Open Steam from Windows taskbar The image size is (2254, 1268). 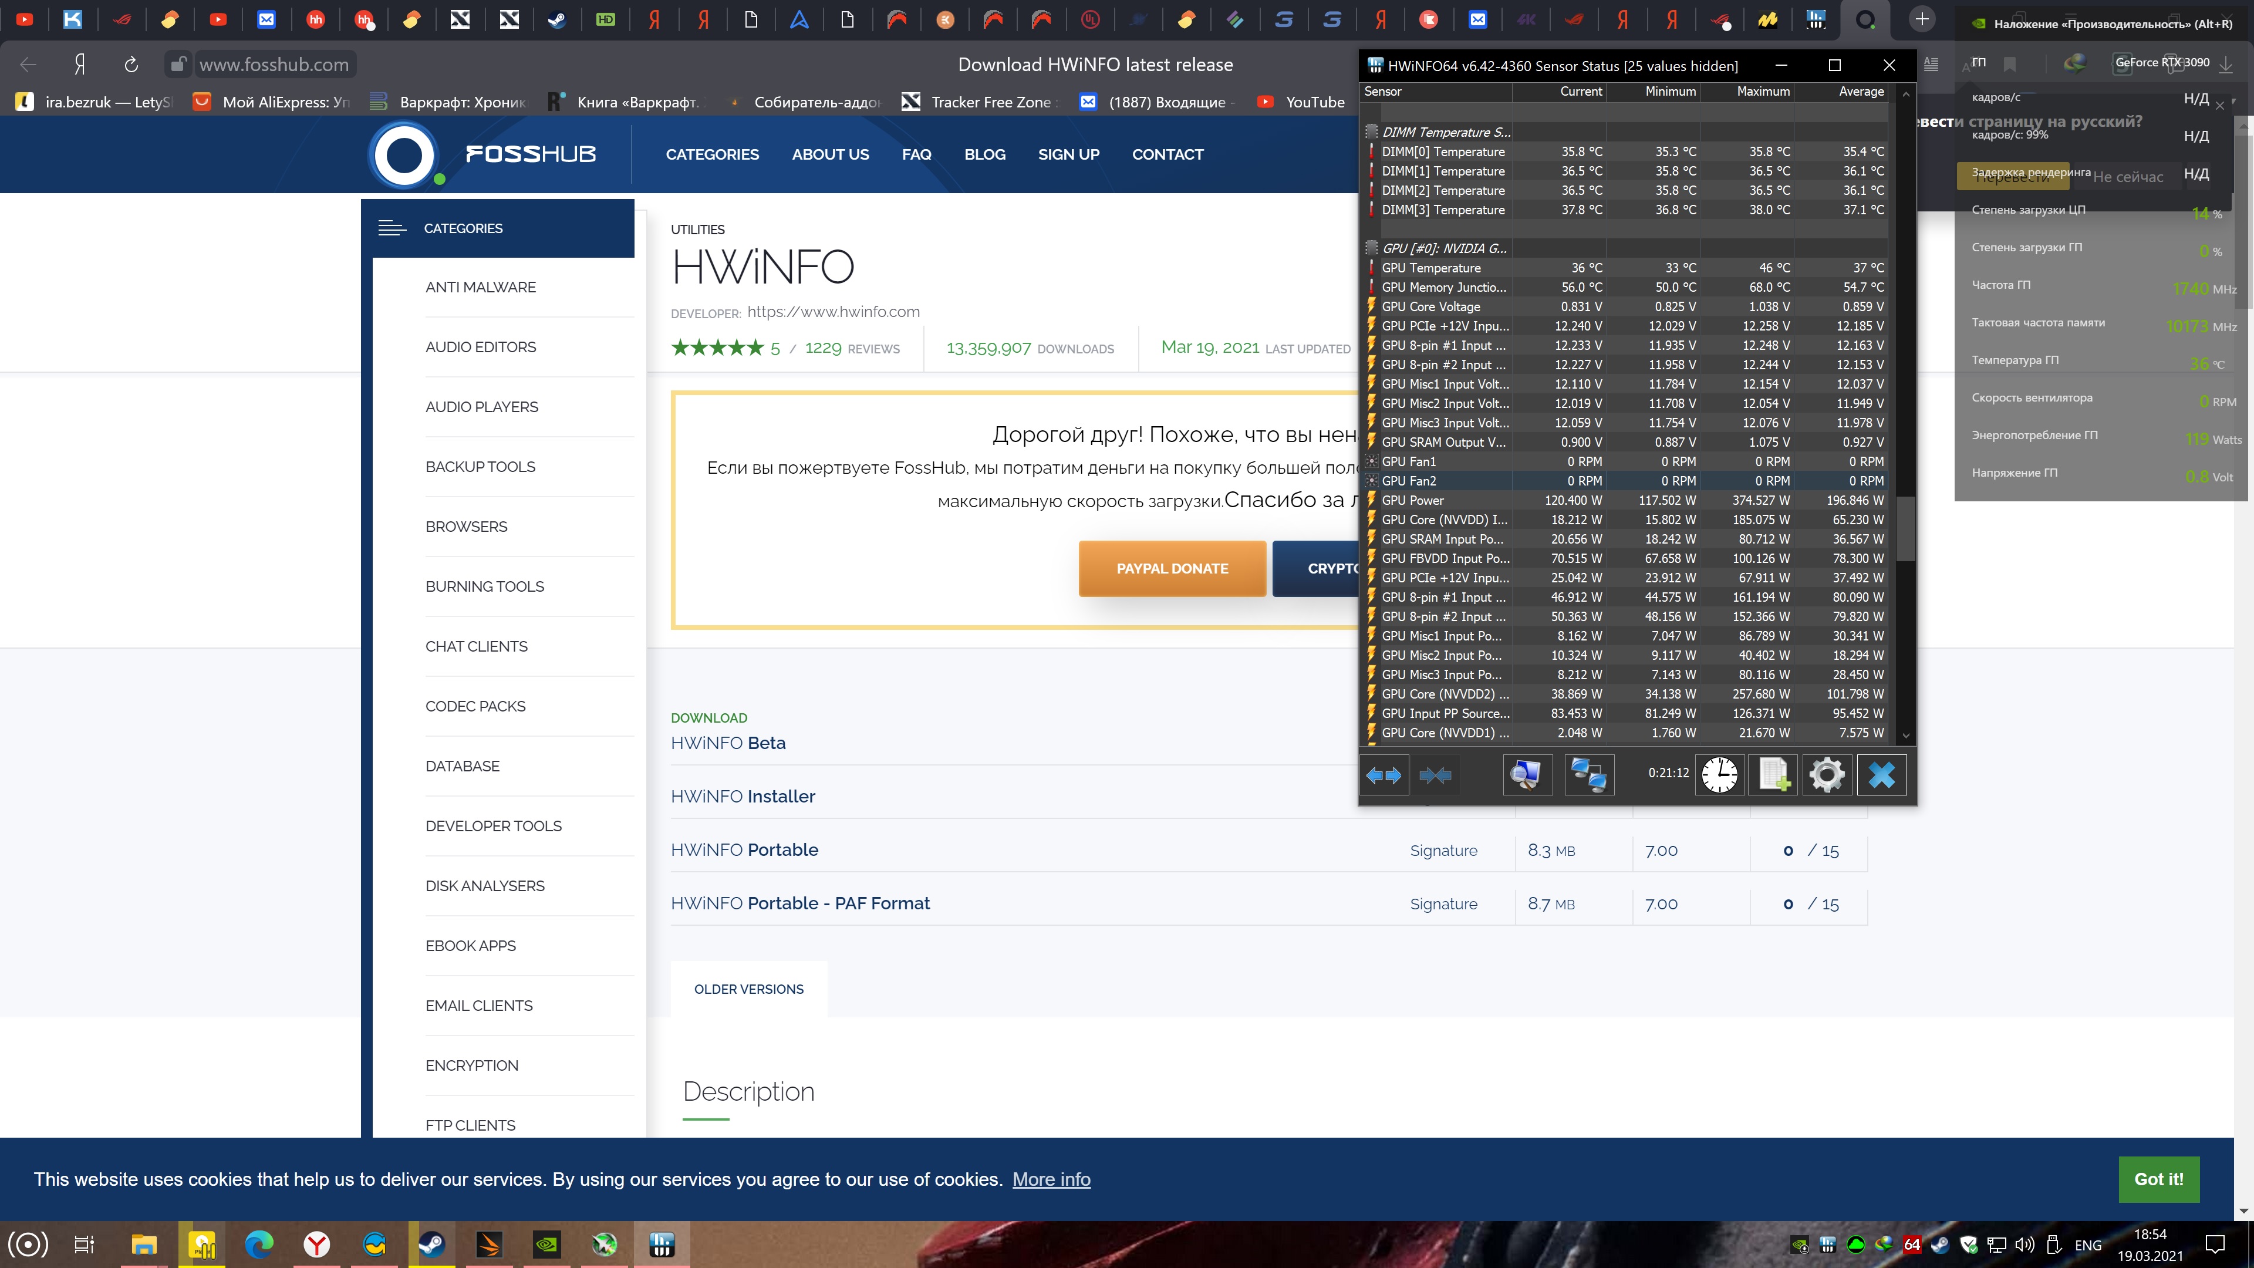(x=431, y=1243)
